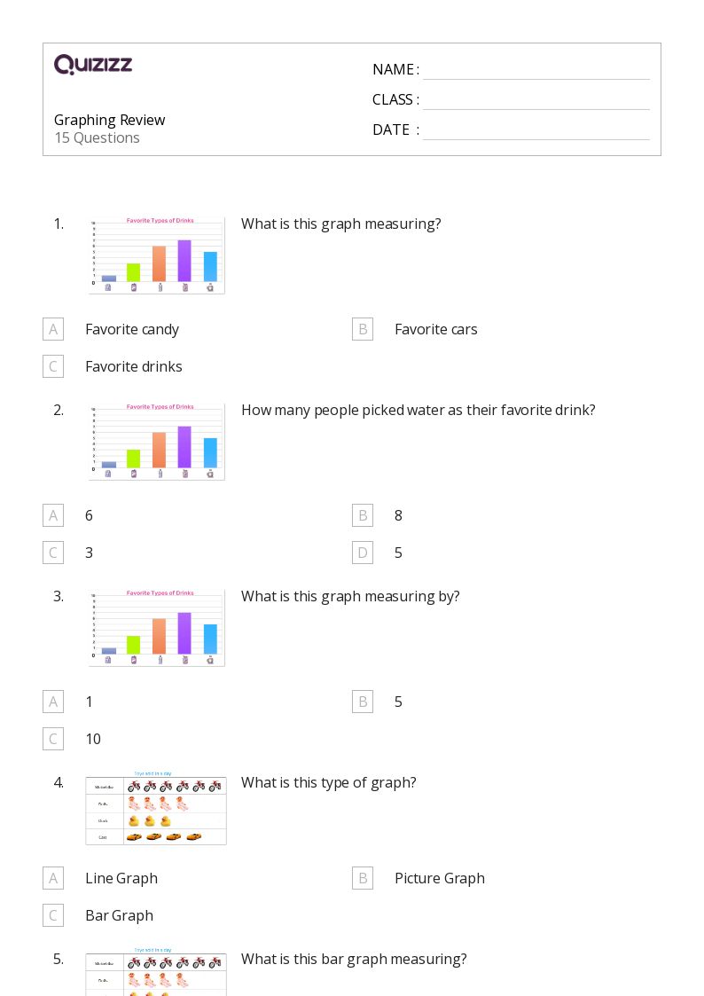
Task: Open the bar graph thumbnail in question 2
Action: click(157, 442)
